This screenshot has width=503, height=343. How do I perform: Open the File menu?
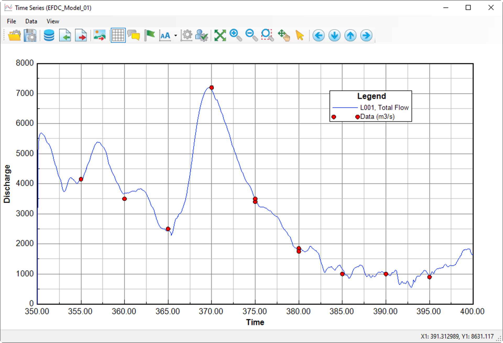tap(11, 21)
